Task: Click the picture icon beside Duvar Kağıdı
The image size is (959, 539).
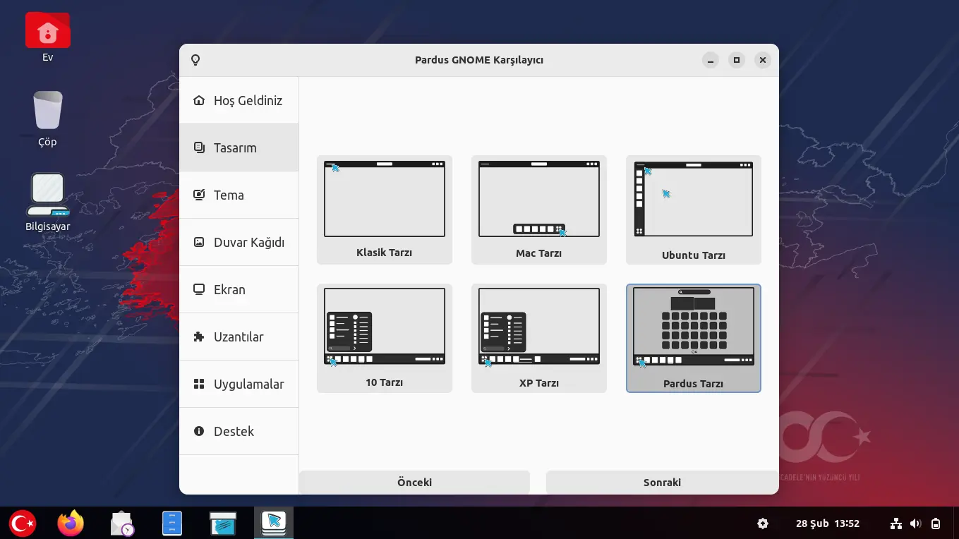Action: pyautogui.click(x=199, y=242)
